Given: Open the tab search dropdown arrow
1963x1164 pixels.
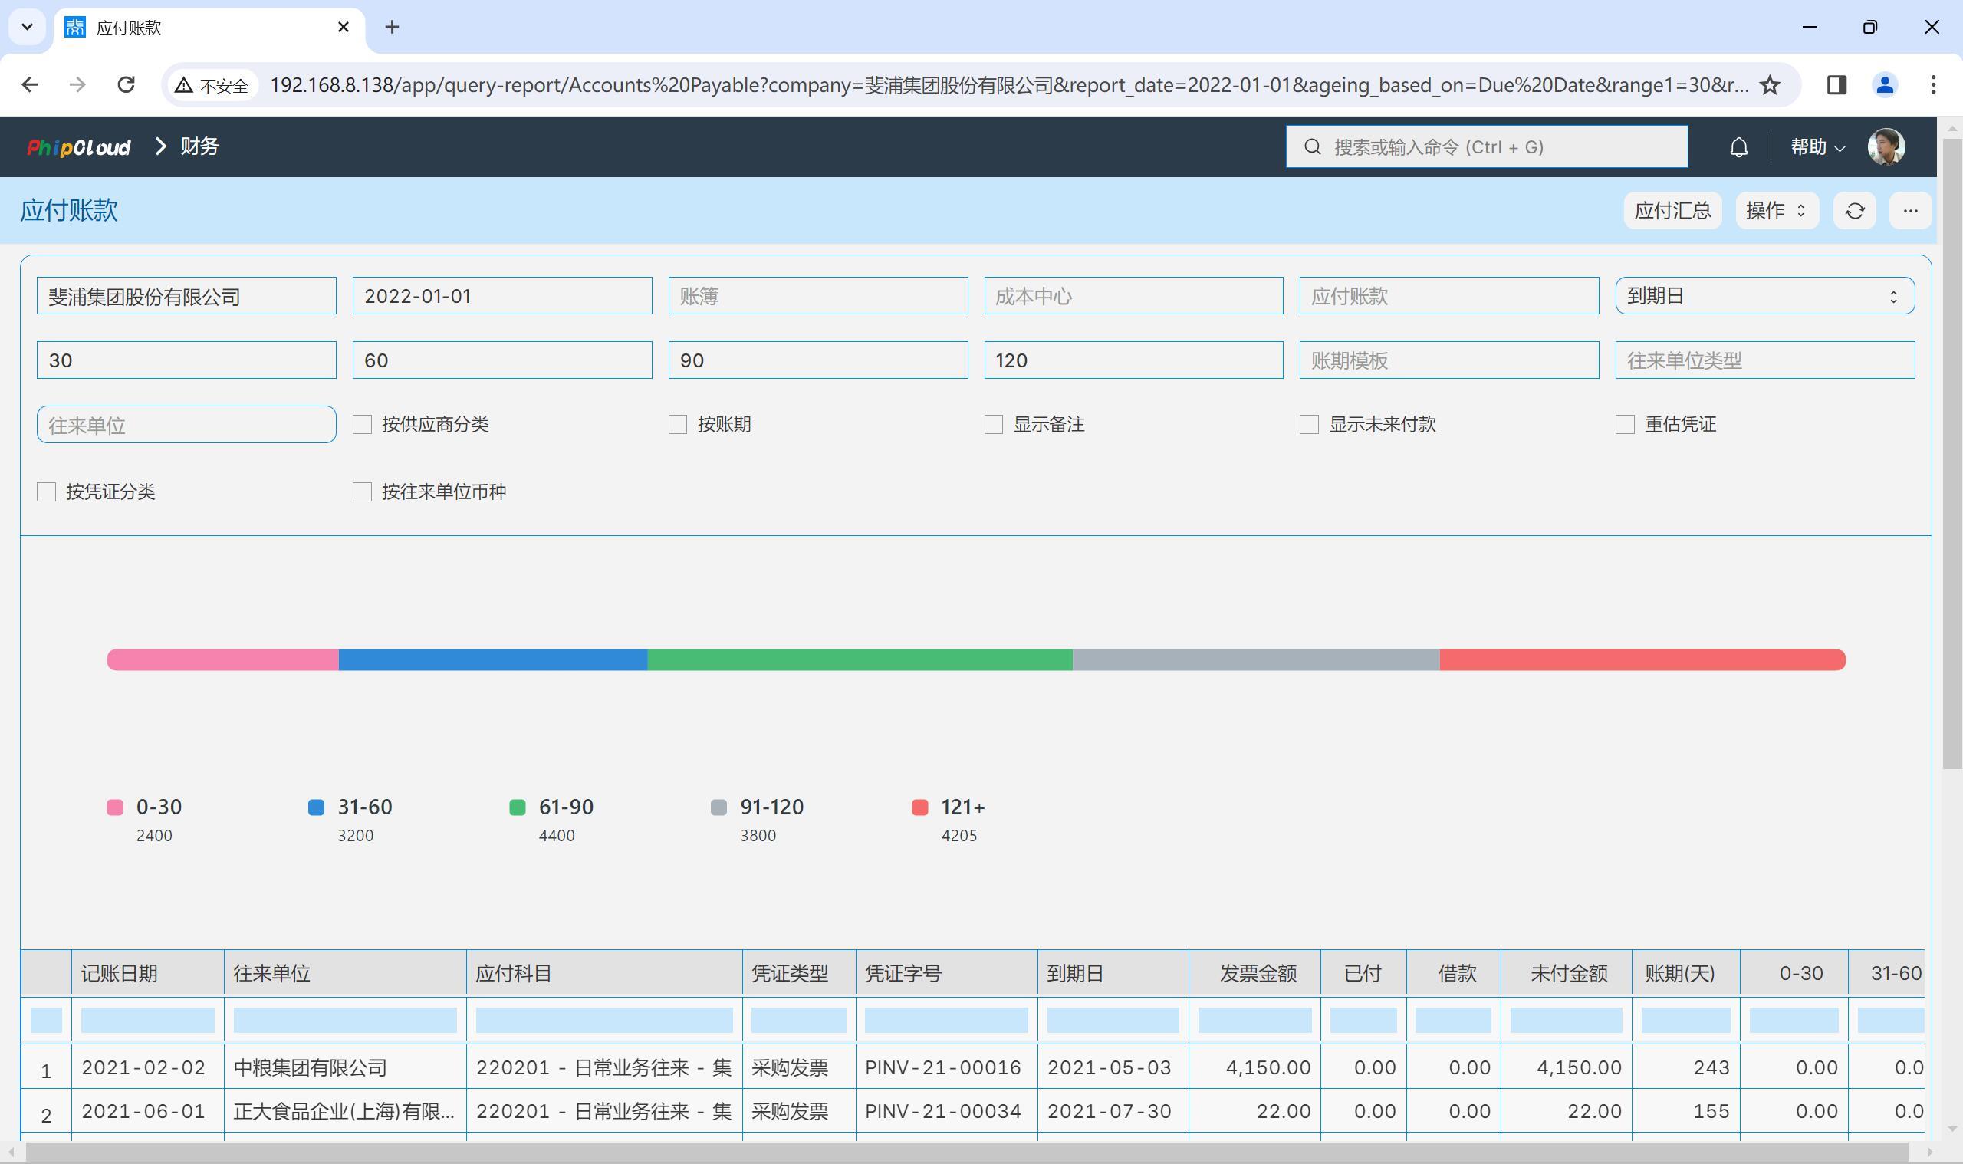Looking at the screenshot, I should click(28, 28).
